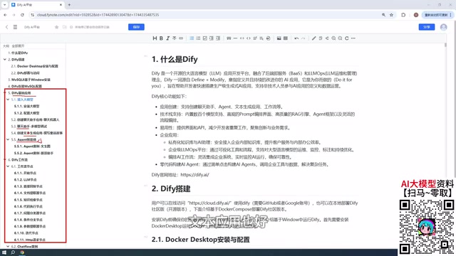Zoom out using the magnifier minus icon
The height and width of the screenshot is (256, 456).
click(340, 38)
